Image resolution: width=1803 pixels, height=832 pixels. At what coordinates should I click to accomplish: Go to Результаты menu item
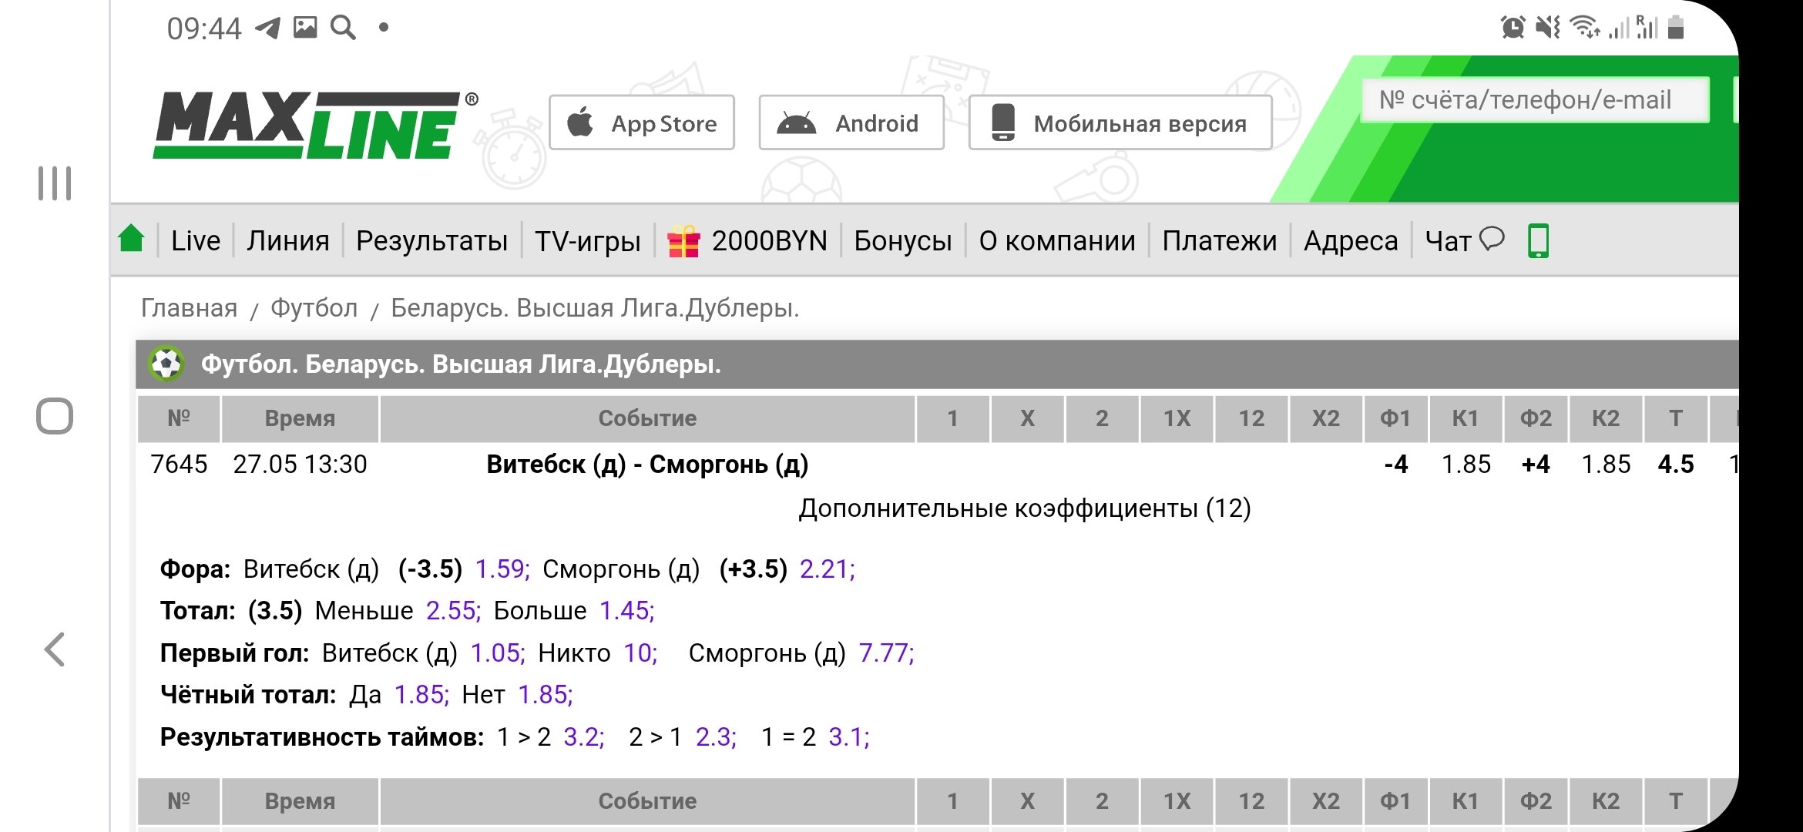pos(431,241)
